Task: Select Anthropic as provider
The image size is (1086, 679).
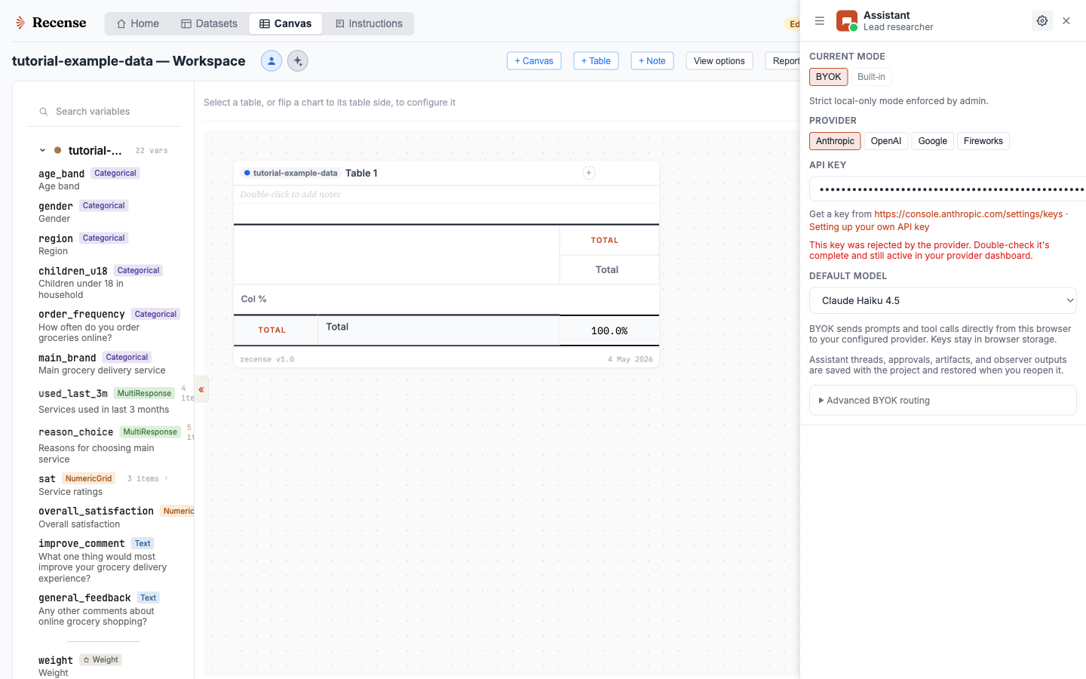Action: point(835,141)
